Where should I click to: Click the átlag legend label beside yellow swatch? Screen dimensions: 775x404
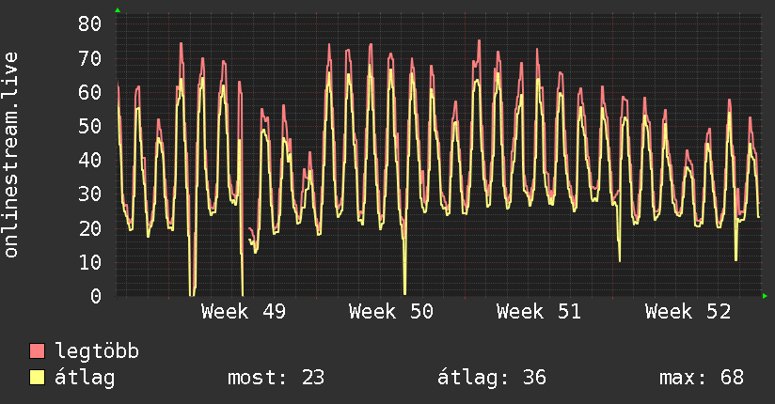85,378
